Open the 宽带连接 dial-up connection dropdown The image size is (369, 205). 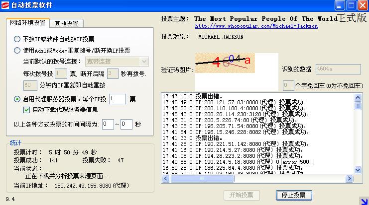tap(117, 62)
